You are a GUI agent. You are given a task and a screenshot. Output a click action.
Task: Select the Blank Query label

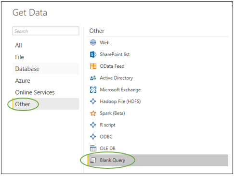pyautogui.click(x=112, y=160)
